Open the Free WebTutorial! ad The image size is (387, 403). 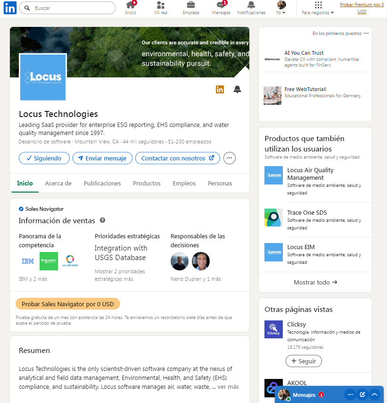(x=305, y=89)
